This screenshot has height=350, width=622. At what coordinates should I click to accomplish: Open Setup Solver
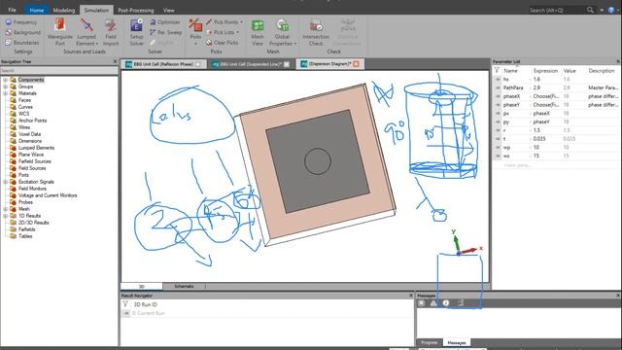(x=136, y=32)
